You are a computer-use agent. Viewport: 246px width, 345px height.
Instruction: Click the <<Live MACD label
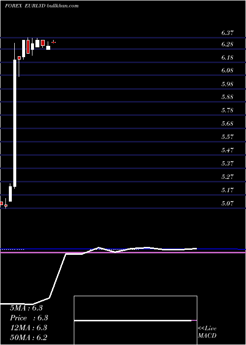207,332
